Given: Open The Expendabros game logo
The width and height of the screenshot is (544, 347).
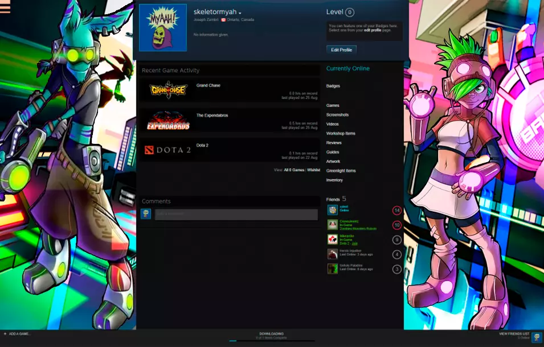Looking at the screenshot, I should coord(168,120).
